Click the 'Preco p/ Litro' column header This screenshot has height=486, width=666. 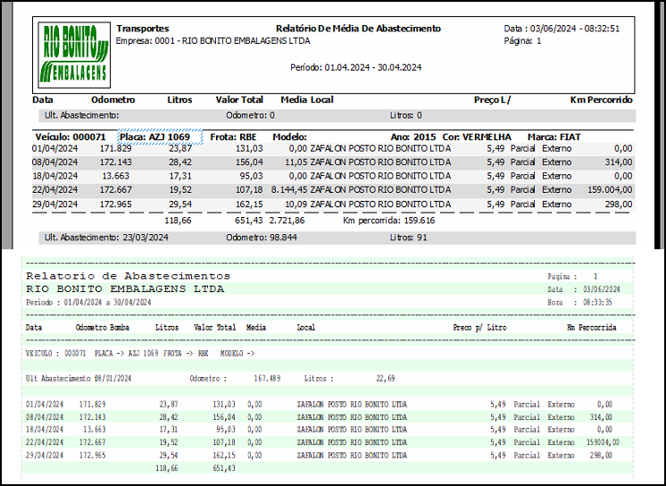pyautogui.click(x=479, y=327)
